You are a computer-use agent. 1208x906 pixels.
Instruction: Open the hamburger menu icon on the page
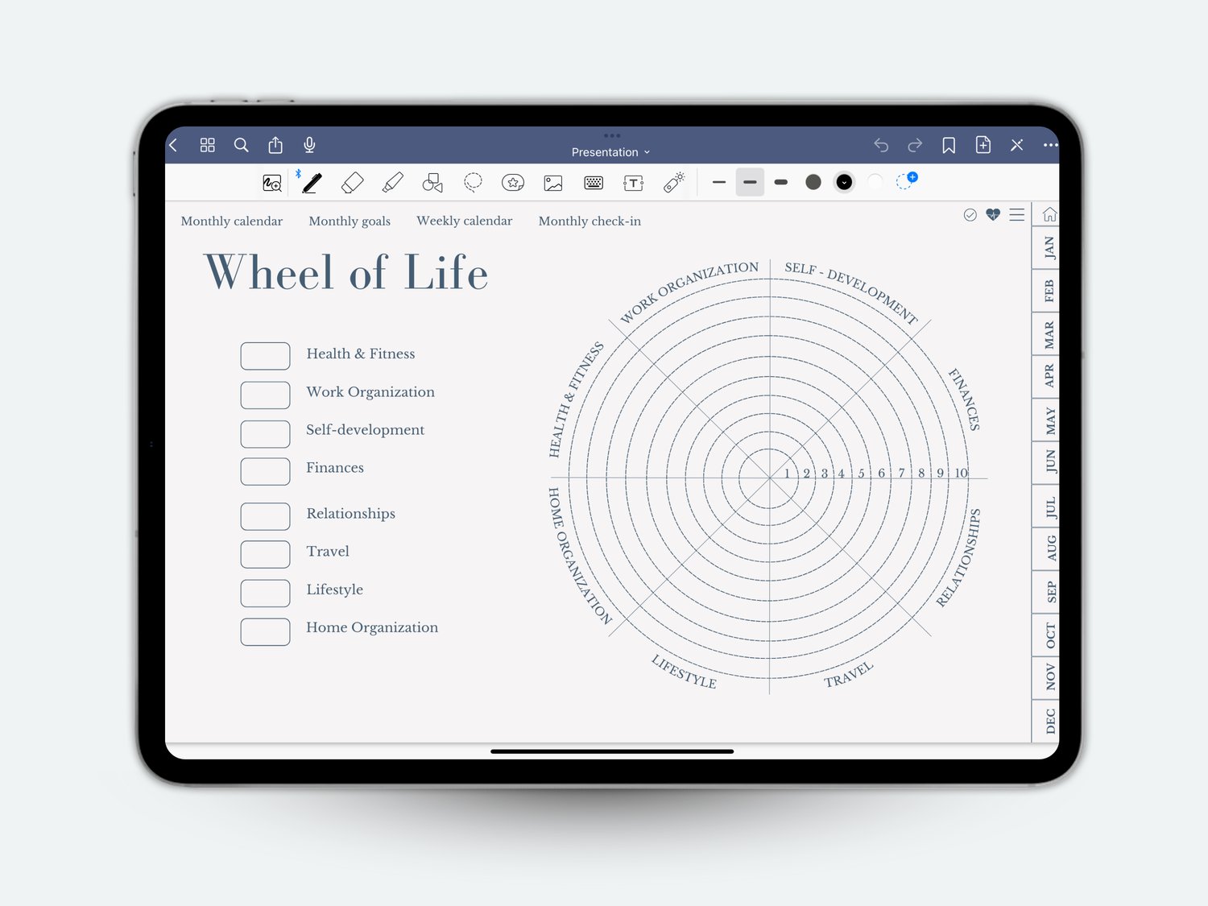click(x=1017, y=214)
